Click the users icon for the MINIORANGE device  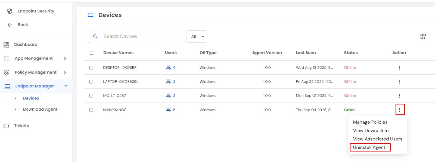click(x=169, y=110)
